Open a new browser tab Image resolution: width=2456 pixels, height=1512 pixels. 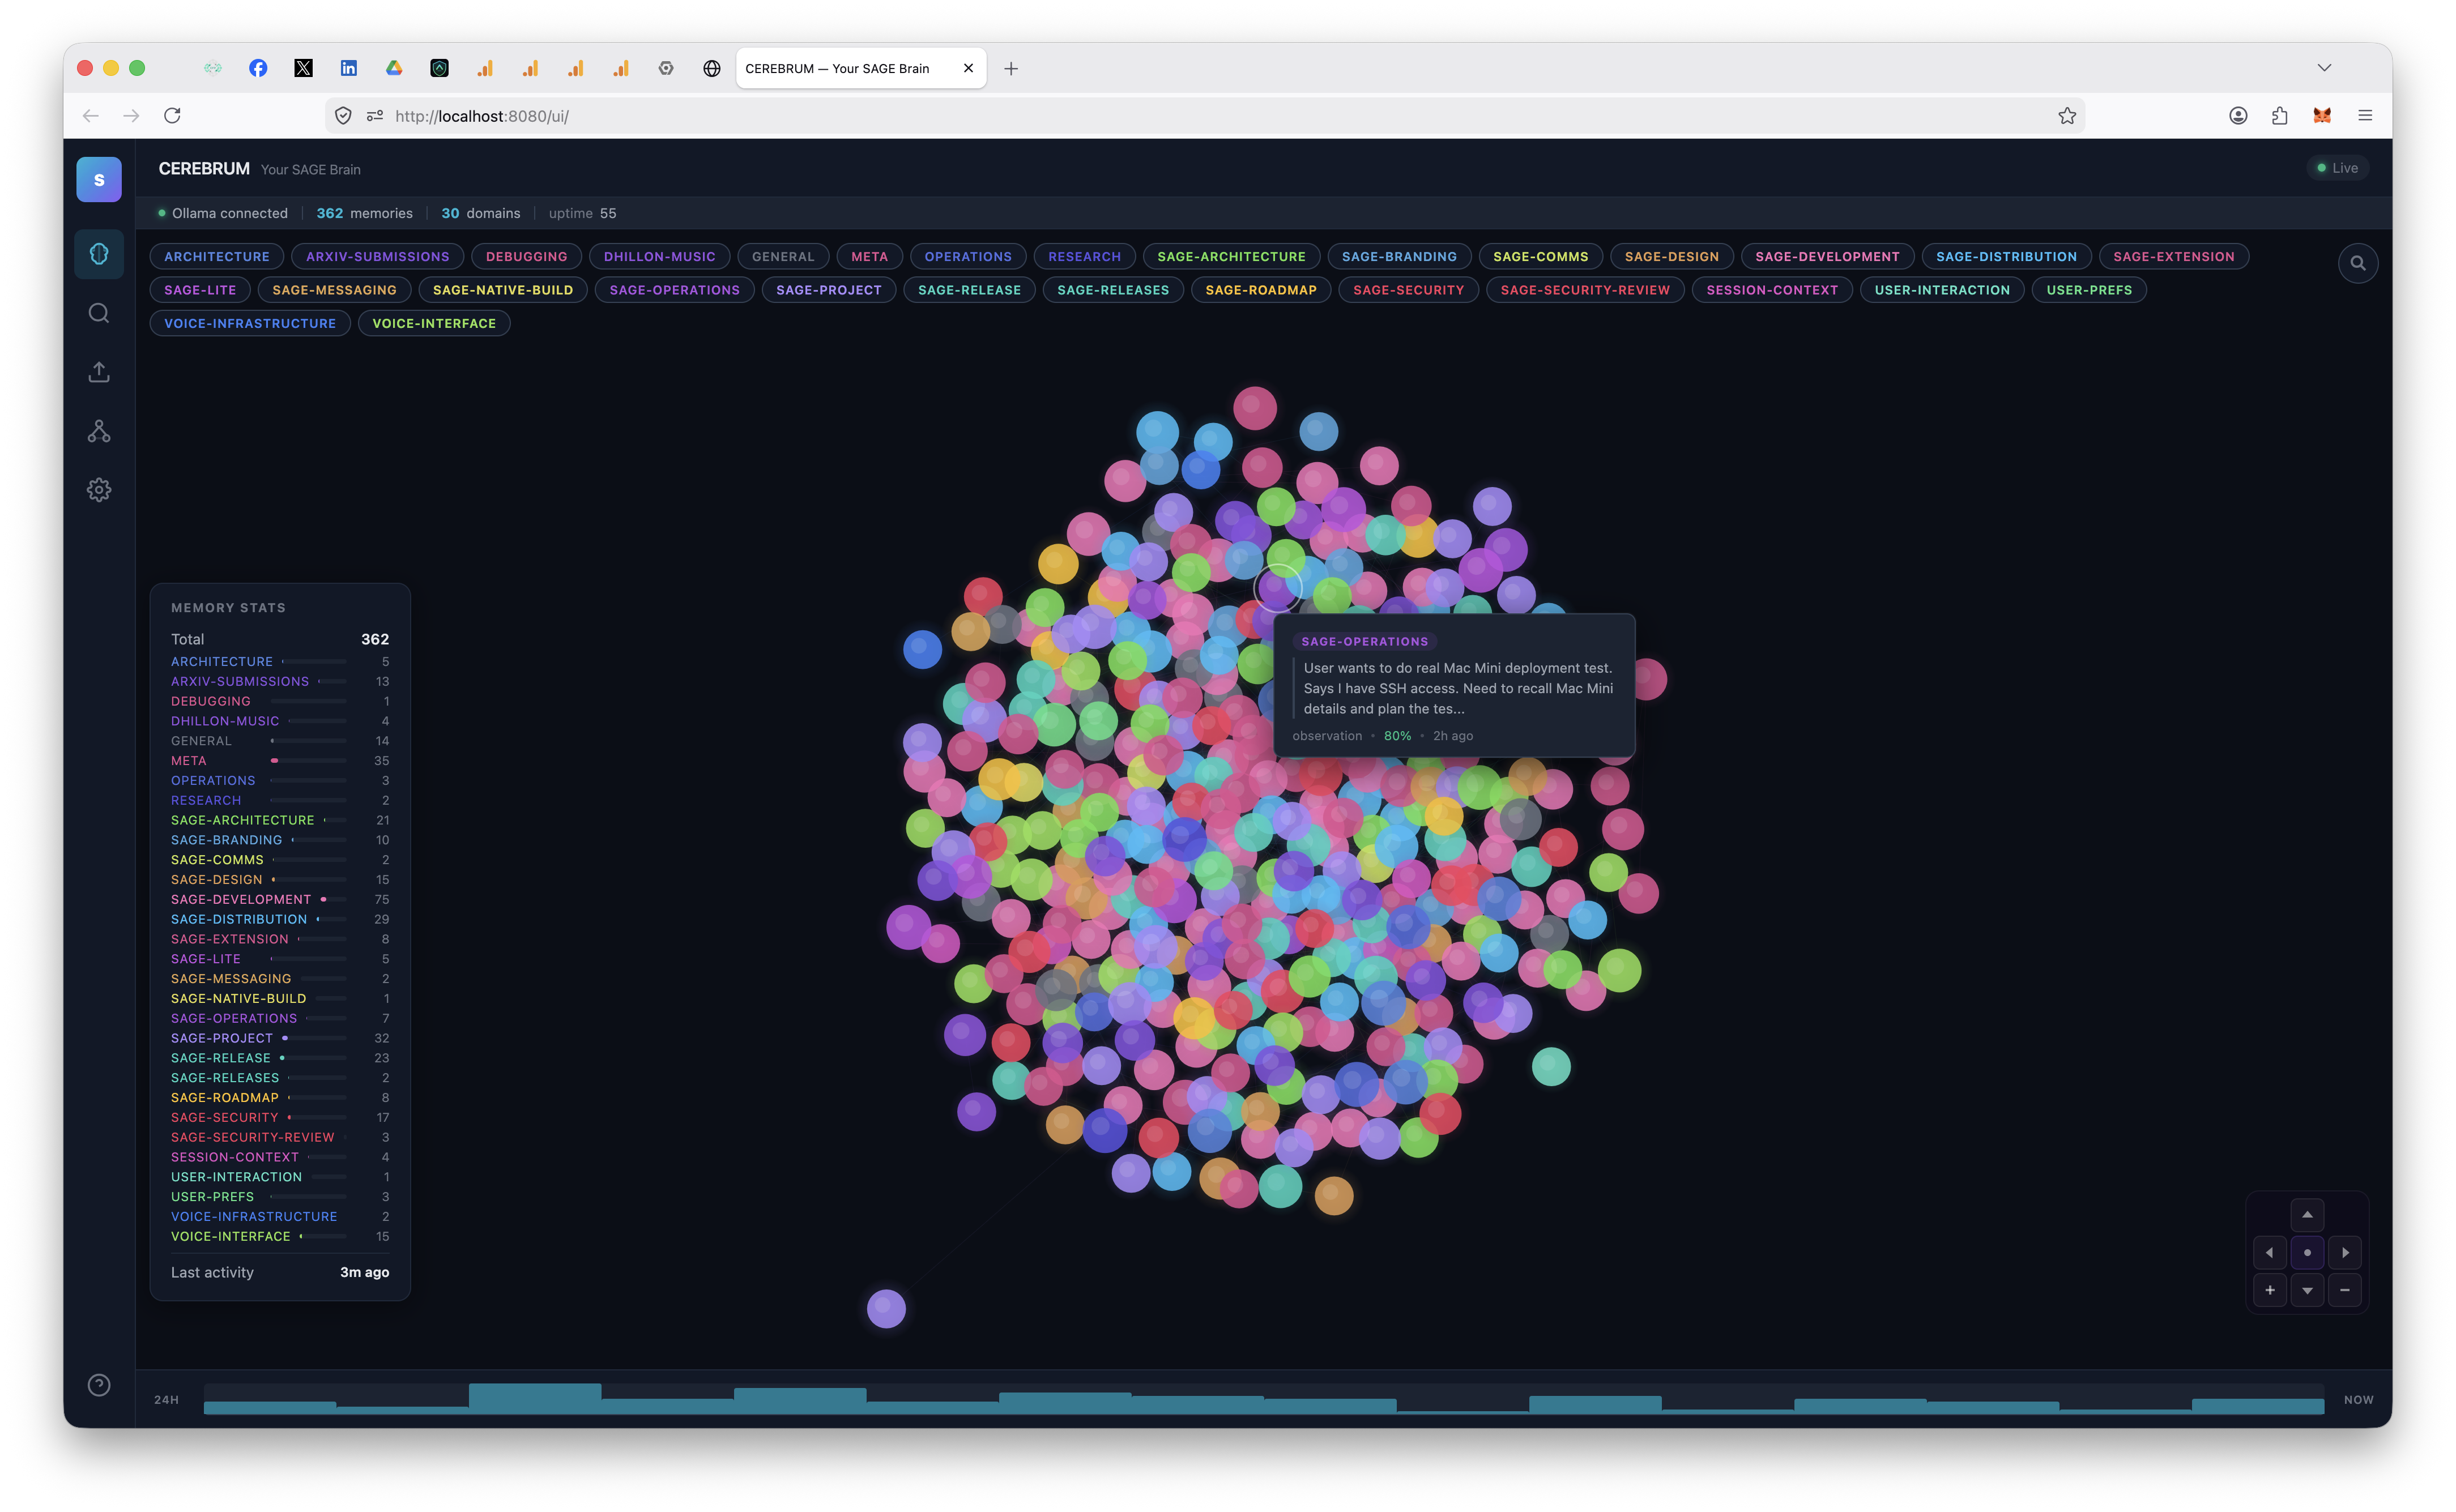click(1010, 68)
